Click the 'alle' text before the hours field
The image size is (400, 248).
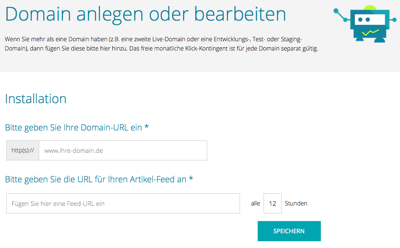tap(255, 203)
